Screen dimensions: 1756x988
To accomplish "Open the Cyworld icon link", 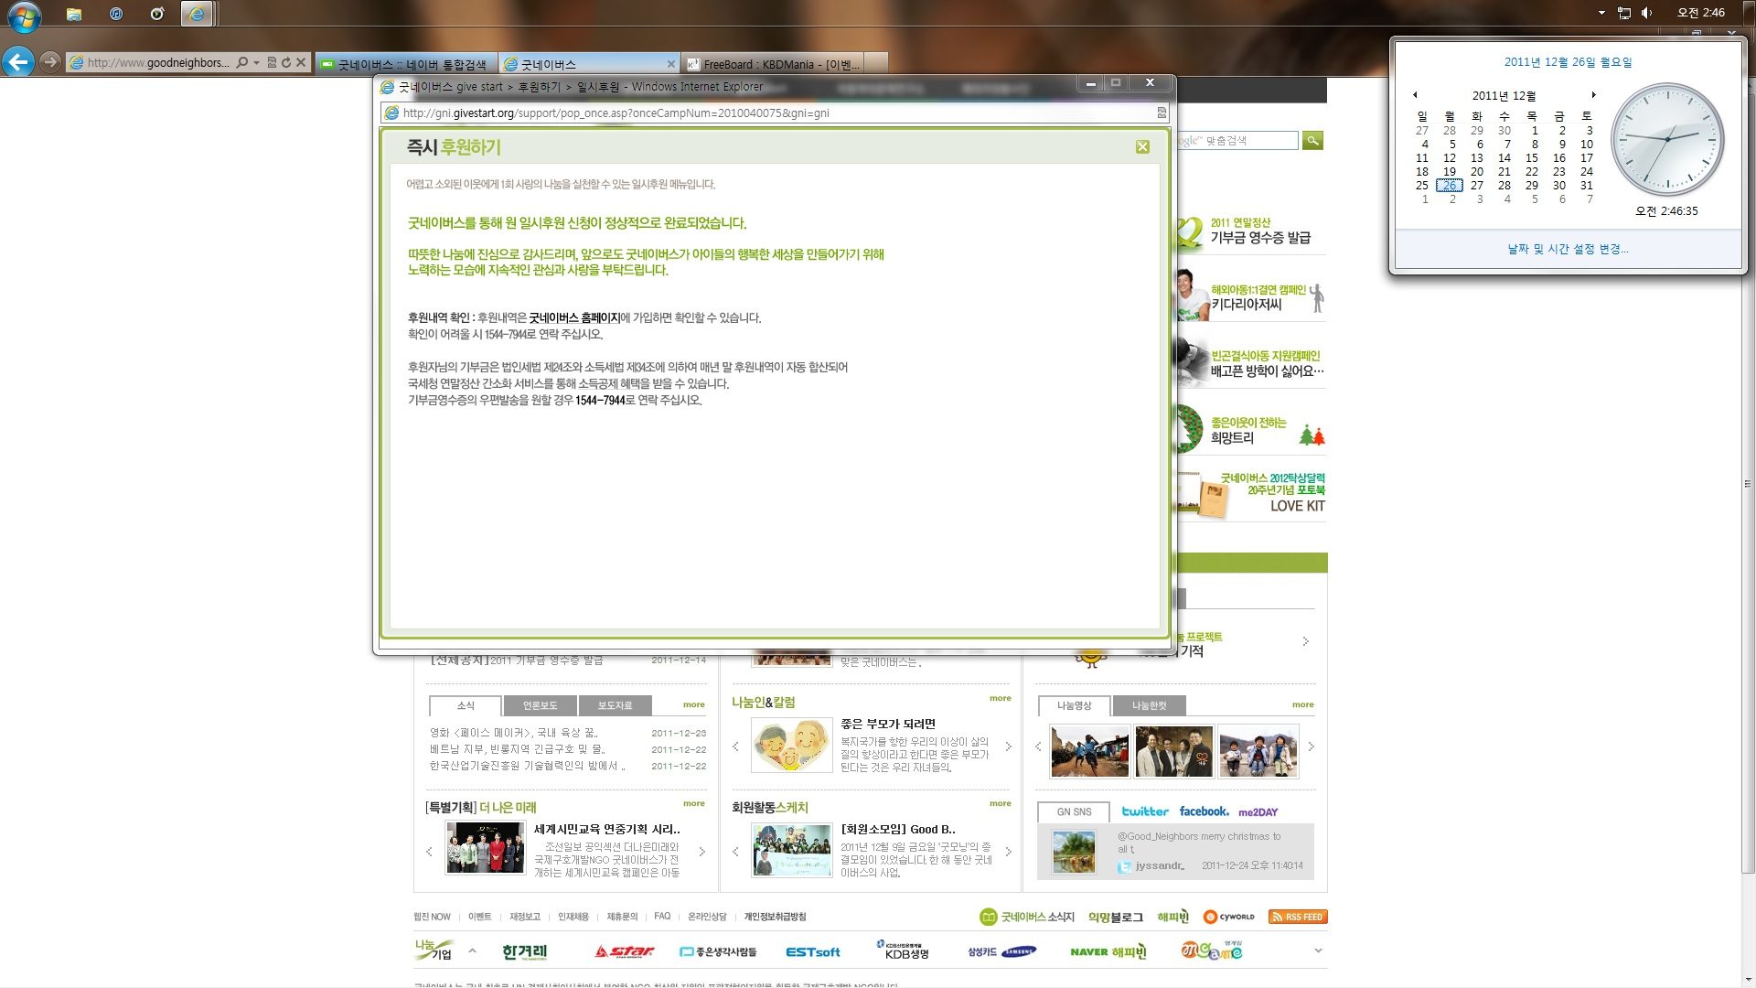I will (x=1229, y=917).
